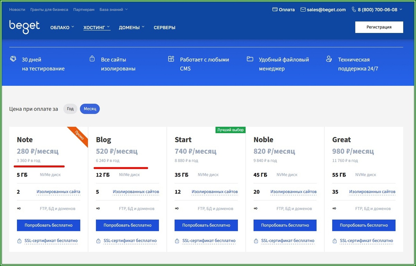416x266 pixels.
Task: Click the 980 ₽/месяц price
Action: (x=353, y=151)
